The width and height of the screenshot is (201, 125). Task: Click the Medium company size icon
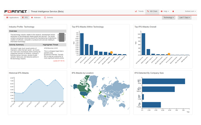click(x=139, y=88)
